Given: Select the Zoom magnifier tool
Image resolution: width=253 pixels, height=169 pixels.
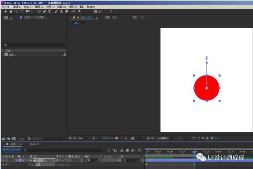Looking at the screenshot, I should (16, 11).
